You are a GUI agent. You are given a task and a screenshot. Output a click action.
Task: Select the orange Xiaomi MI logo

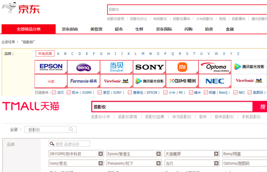coord(182,67)
